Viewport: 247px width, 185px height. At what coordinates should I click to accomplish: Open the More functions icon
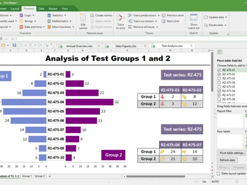(x=49, y=27)
